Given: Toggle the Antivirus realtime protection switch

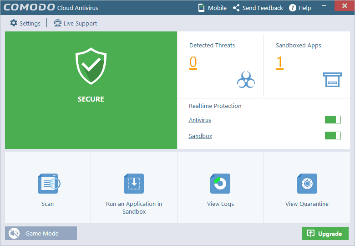Looking at the screenshot, I should (x=333, y=120).
